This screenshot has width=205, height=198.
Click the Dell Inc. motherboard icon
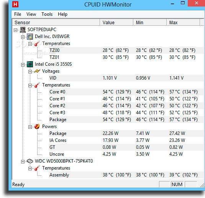pos(30,37)
